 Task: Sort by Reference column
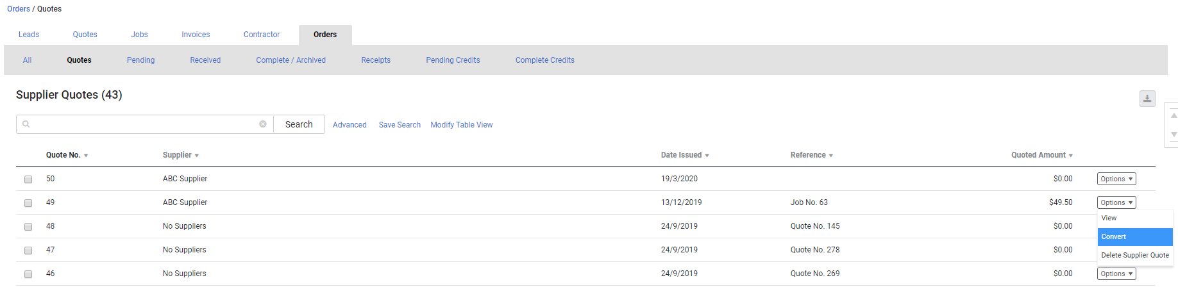click(x=812, y=155)
